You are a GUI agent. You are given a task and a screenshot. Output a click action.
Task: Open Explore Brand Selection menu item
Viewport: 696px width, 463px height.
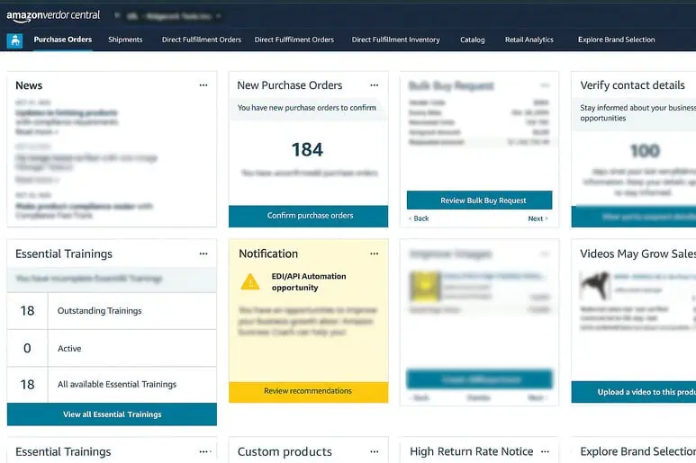point(616,40)
